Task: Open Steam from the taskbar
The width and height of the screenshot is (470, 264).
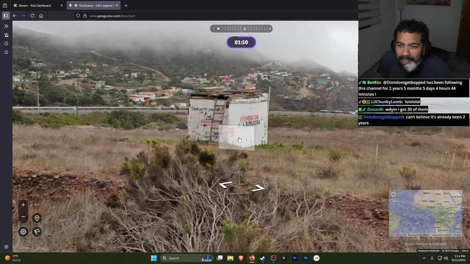Action: (x=263, y=258)
